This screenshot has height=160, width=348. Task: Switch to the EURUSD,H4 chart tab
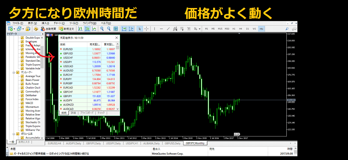[54, 143]
